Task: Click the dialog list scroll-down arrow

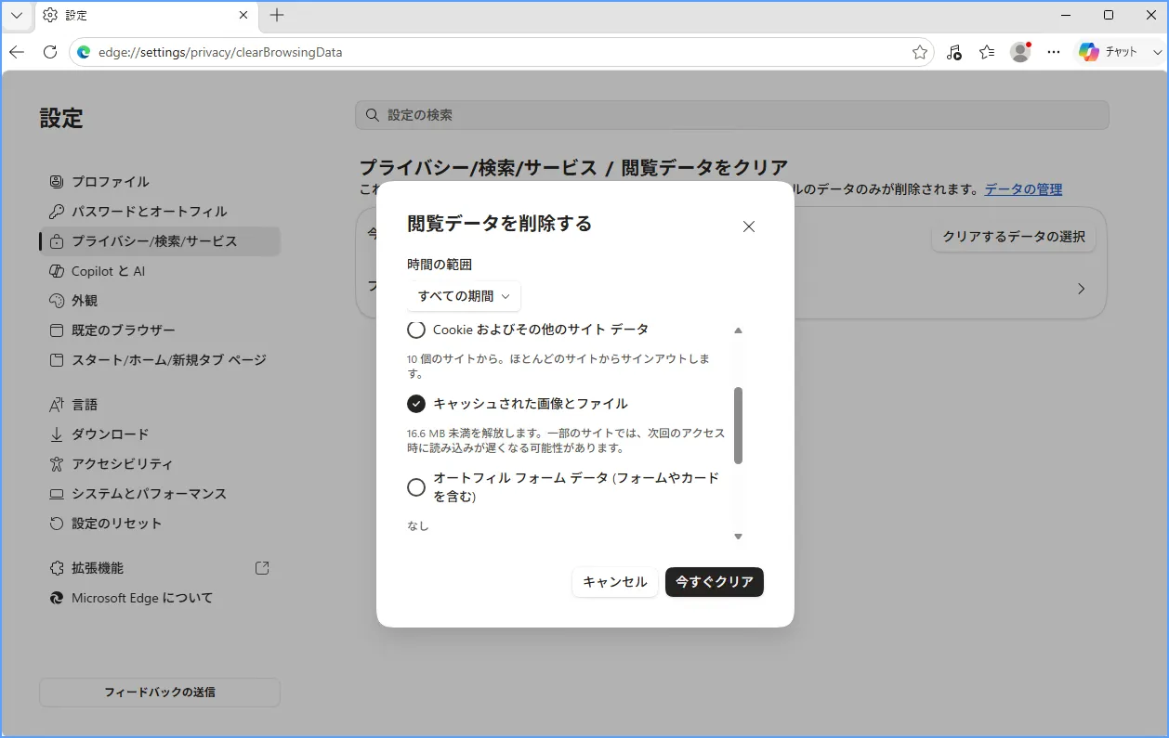Action: pos(739,537)
